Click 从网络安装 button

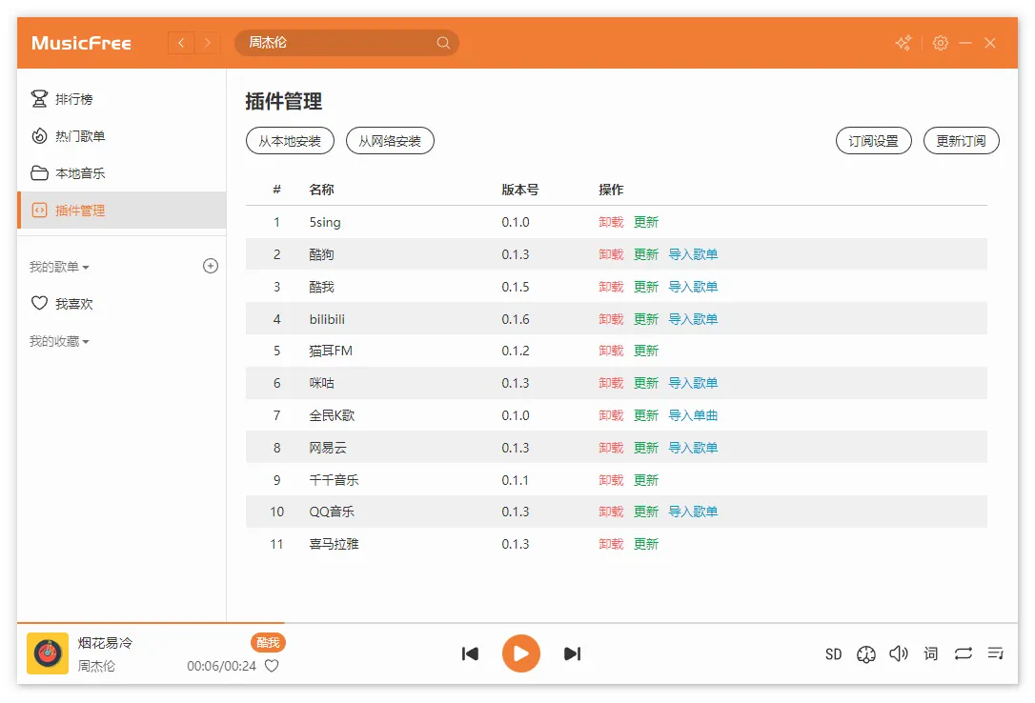click(390, 141)
